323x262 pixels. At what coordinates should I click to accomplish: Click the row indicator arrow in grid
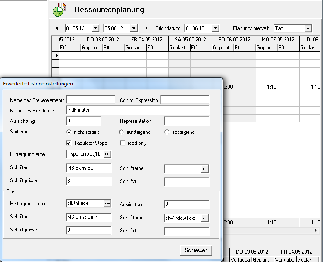[x=55, y=55]
